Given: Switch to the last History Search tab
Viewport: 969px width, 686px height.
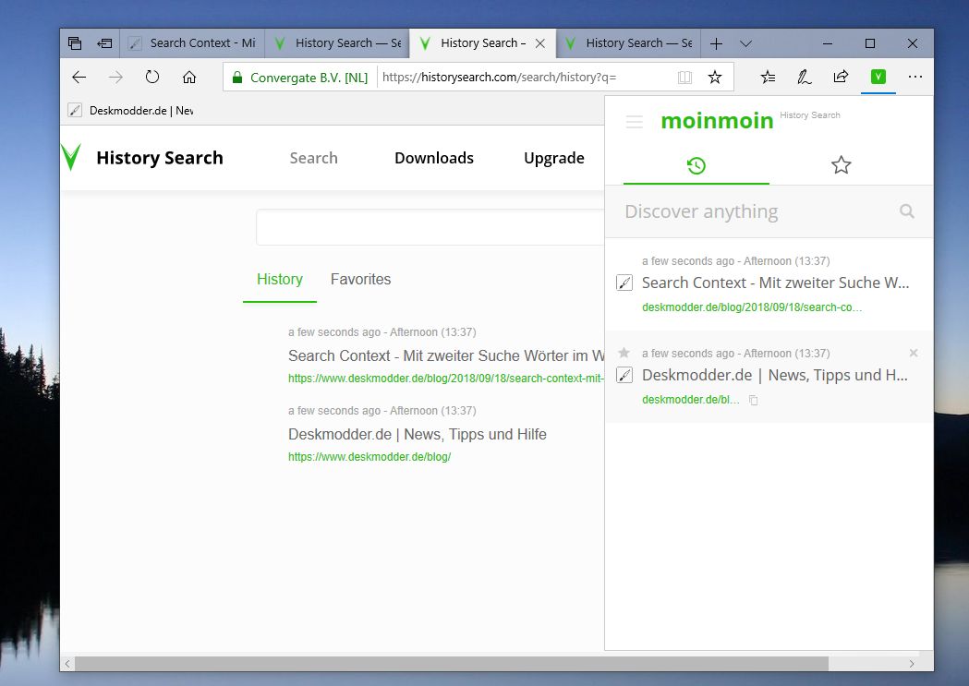Looking at the screenshot, I should click(x=628, y=43).
